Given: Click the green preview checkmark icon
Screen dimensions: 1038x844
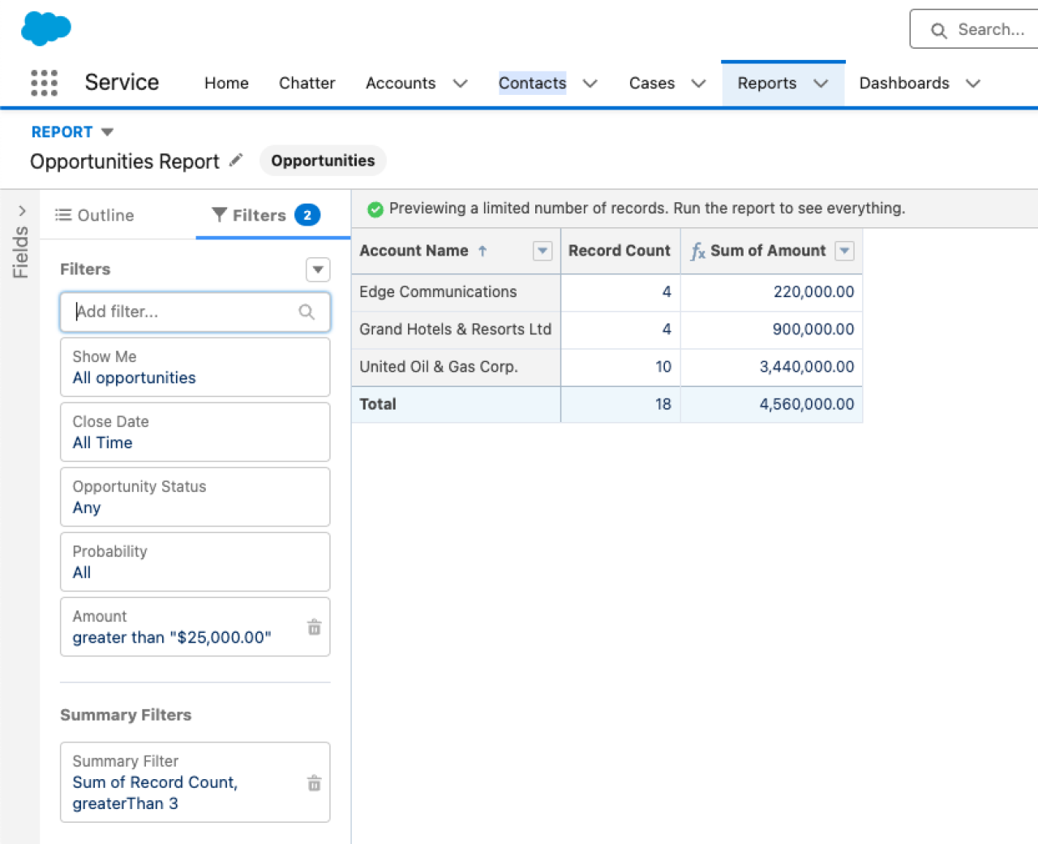Looking at the screenshot, I should click(x=375, y=209).
